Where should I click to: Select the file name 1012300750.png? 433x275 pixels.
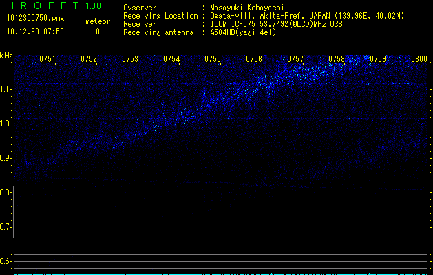[x=36, y=19]
